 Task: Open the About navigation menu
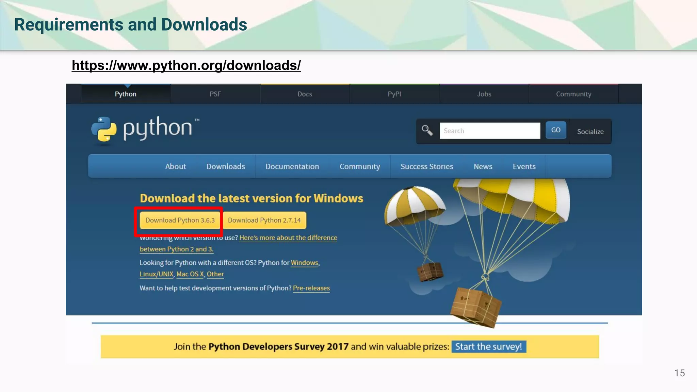(x=176, y=166)
